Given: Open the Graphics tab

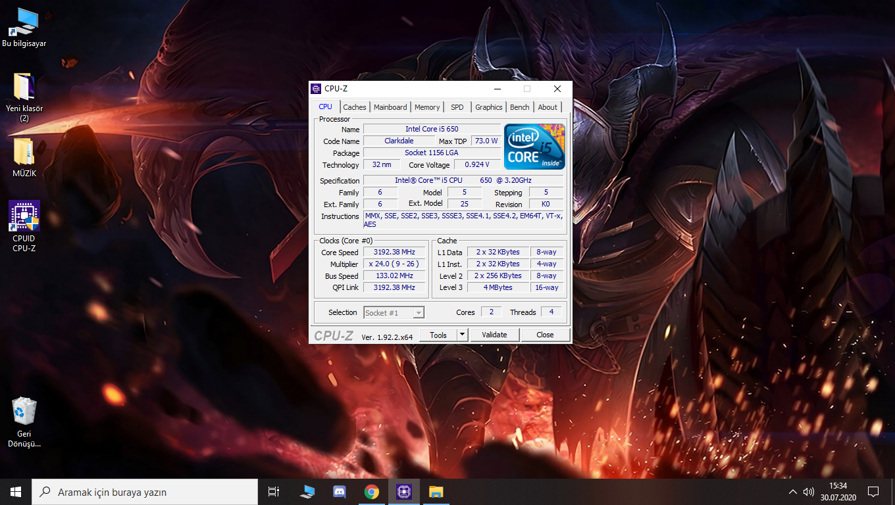Looking at the screenshot, I should (489, 107).
